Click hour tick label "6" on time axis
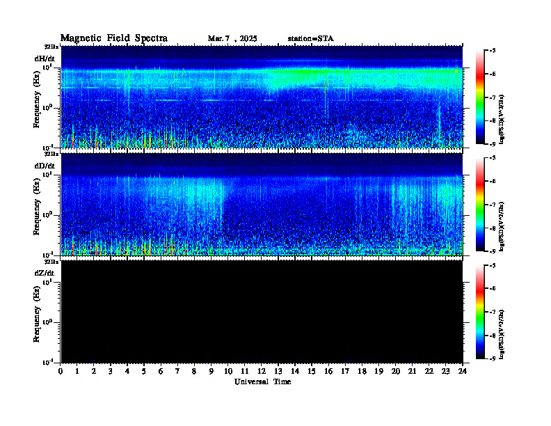551x426 pixels. click(161, 372)
